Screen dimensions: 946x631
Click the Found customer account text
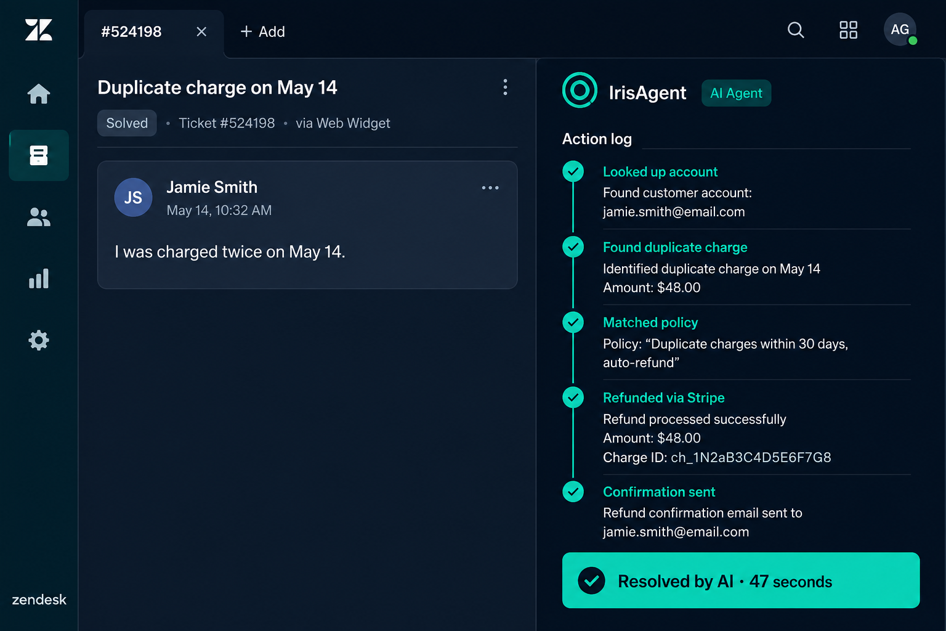click(x=677, y=193)
